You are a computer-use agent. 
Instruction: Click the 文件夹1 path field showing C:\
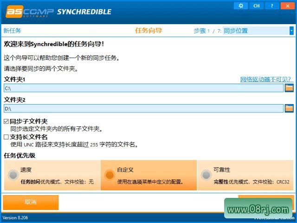(143, 88)
